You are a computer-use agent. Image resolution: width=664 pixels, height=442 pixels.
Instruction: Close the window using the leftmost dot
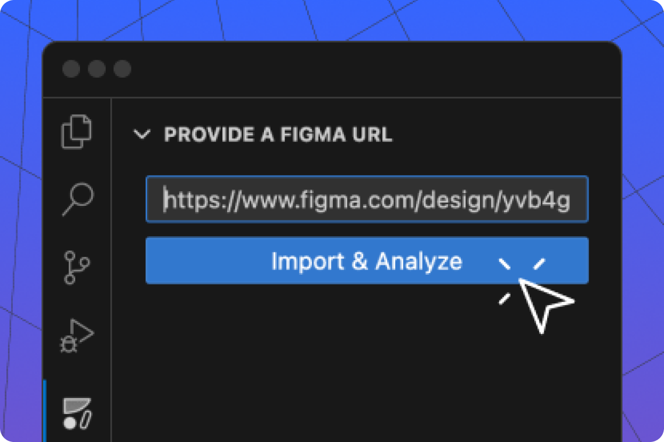point(71,69)
